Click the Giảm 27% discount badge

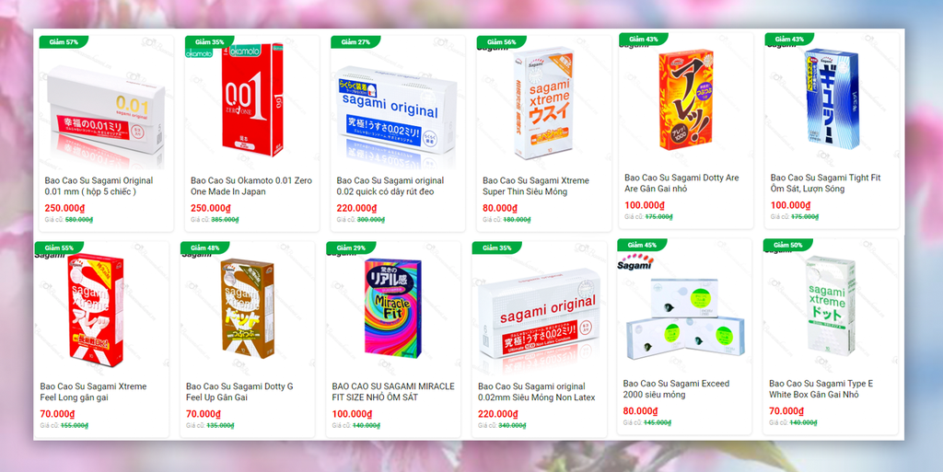pos(355,42)
